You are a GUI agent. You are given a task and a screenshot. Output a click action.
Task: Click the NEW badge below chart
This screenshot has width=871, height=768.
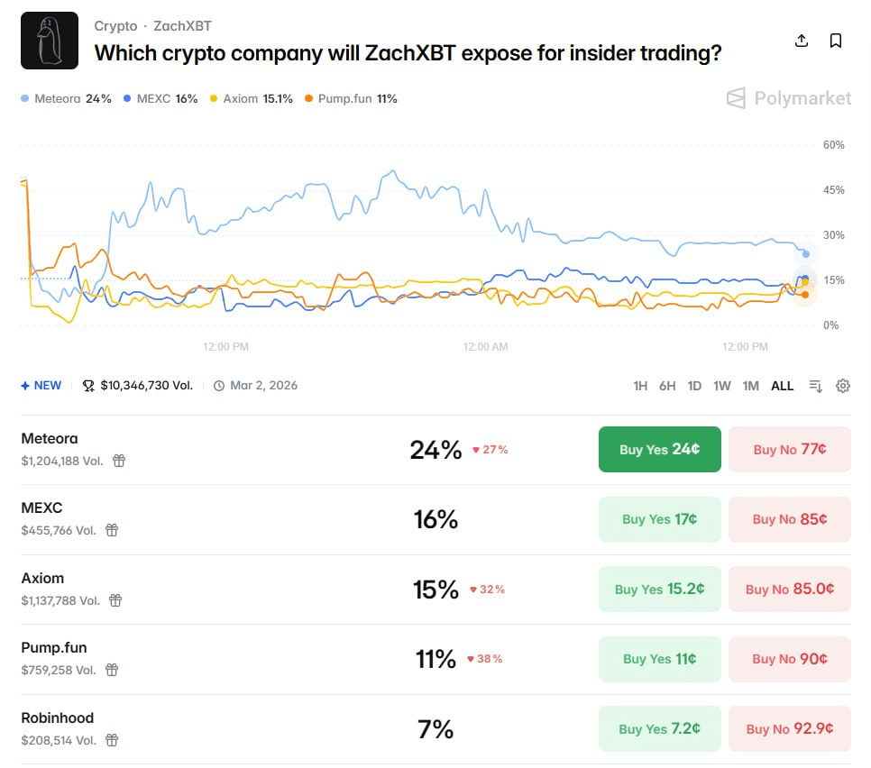41,386
